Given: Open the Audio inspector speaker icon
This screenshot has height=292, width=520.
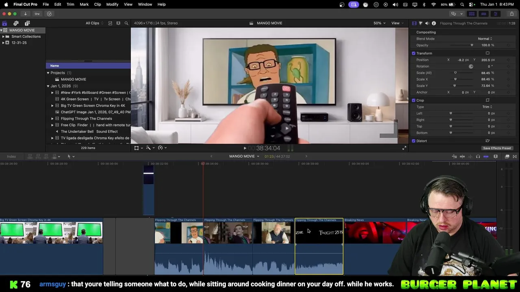Looking at the screenshot, I should [x=427, y=23].
